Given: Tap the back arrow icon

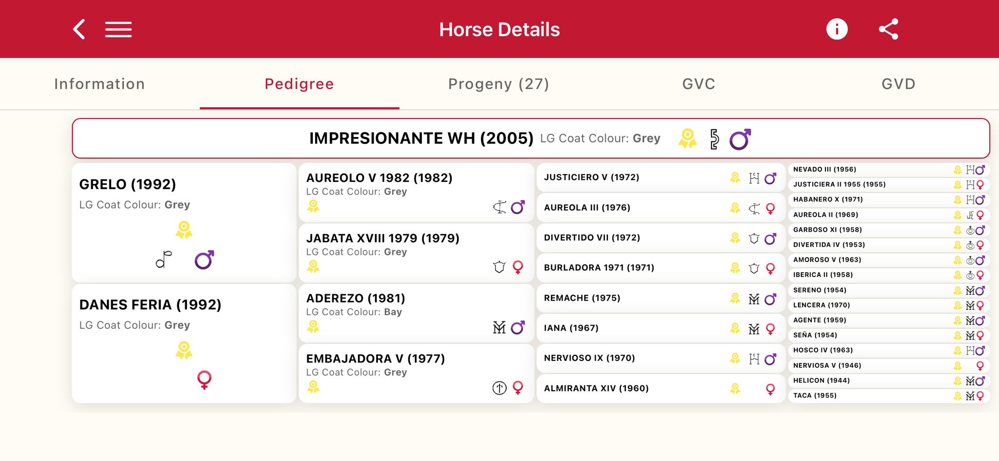Looking at the screenshot, I should pos(80,29).
